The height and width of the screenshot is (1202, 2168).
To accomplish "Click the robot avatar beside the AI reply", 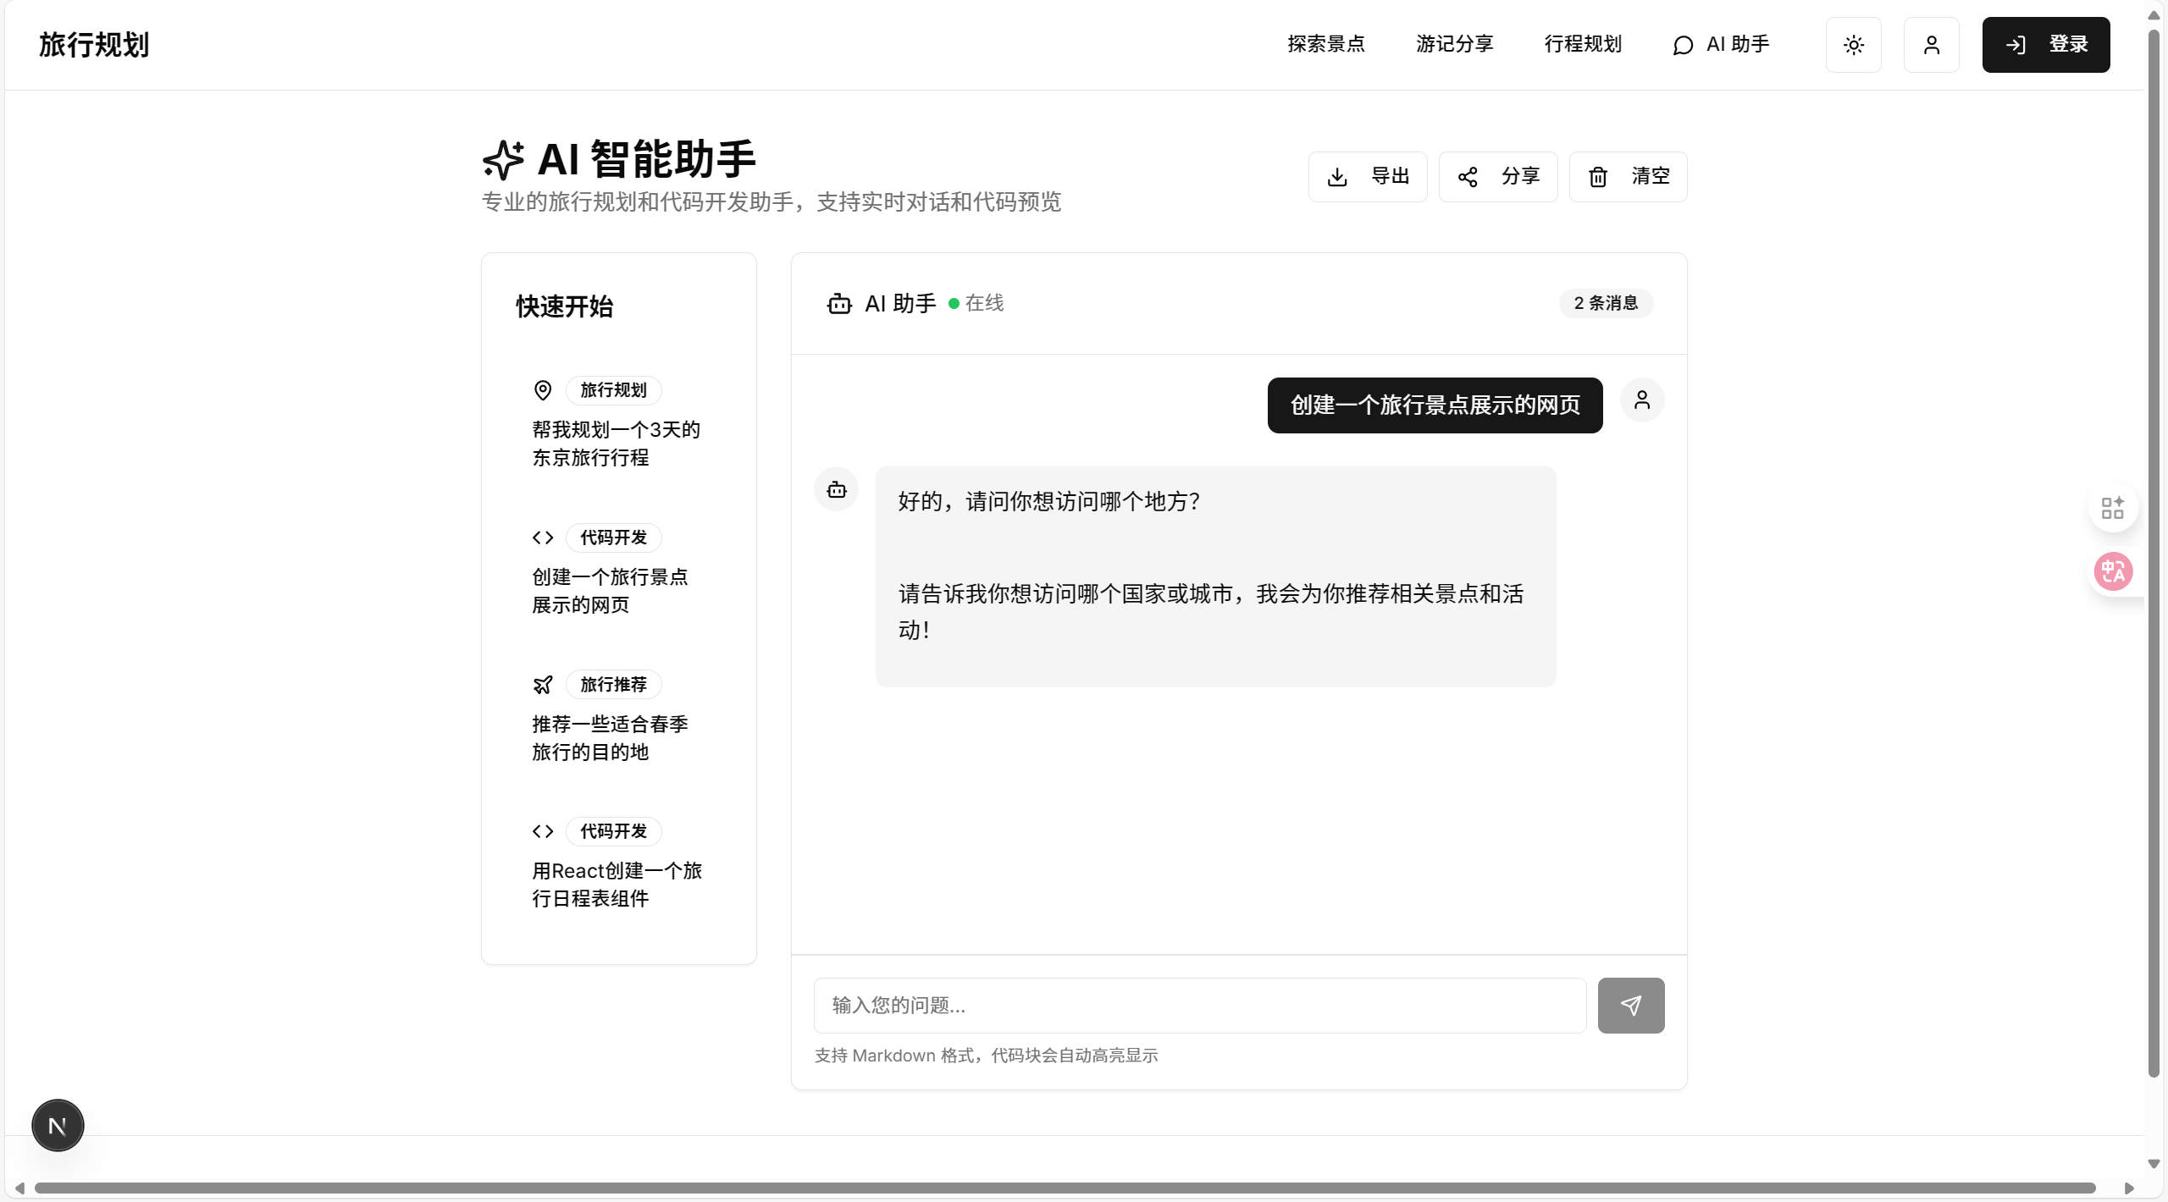I will coord(836,489).
